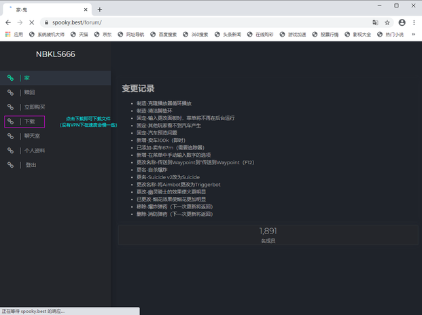Open the Chrome three-dot menu

point(414,22)
